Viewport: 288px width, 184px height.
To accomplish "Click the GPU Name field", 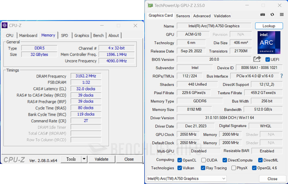I will [214, 26].
